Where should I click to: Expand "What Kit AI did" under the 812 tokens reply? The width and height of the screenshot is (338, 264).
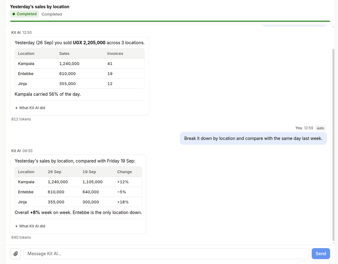point(30,108)
